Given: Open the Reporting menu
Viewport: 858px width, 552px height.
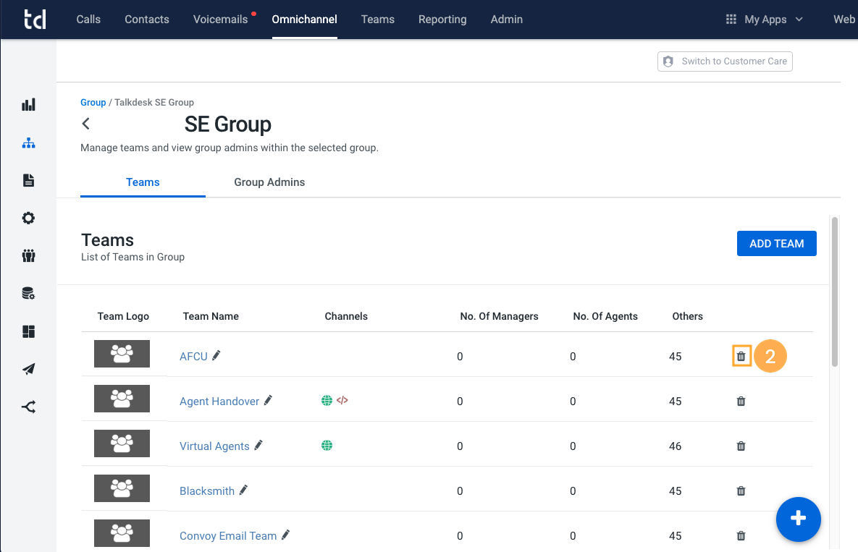Looking at the screenshot, I should [442, 19].
